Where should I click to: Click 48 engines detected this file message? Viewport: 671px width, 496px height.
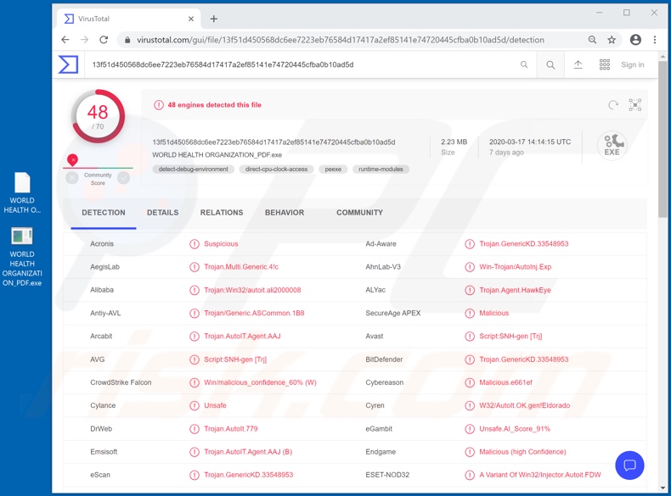(214, 105)
